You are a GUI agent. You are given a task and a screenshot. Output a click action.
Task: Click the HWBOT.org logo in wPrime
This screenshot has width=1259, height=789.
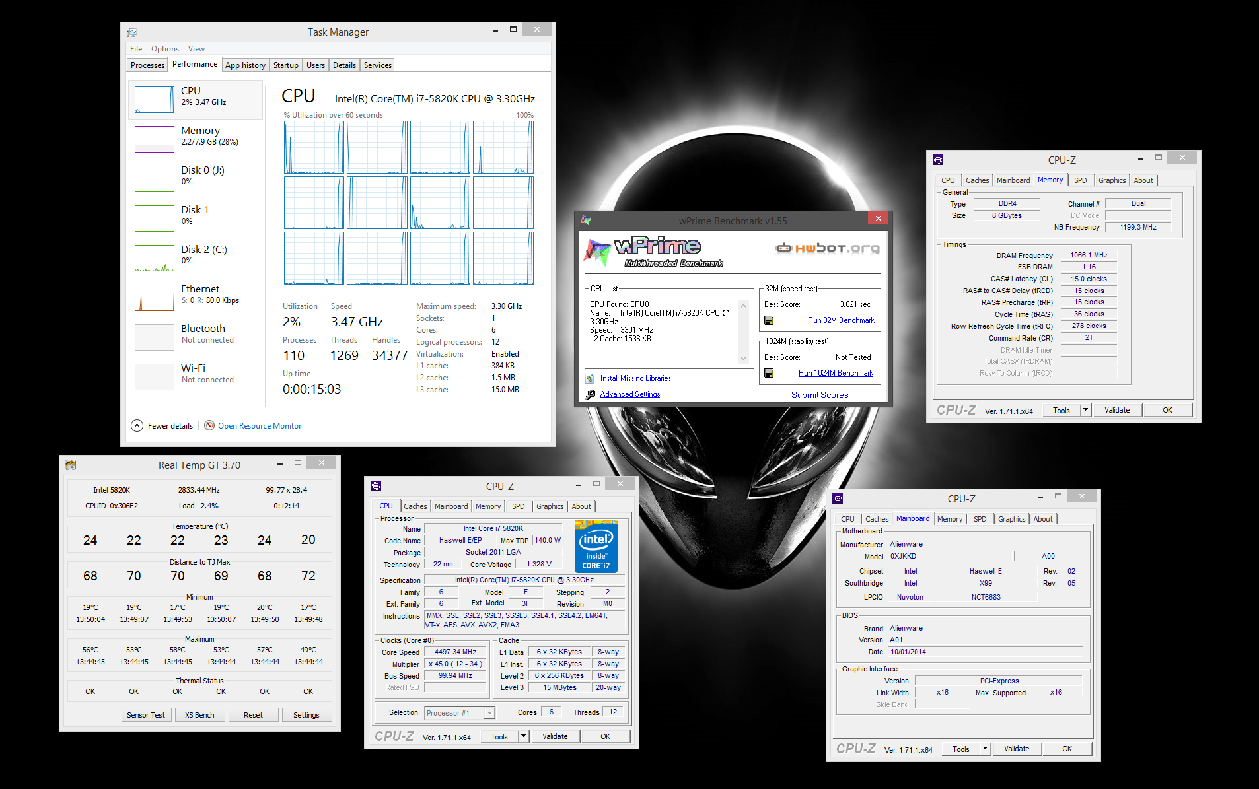click(827, 248)
